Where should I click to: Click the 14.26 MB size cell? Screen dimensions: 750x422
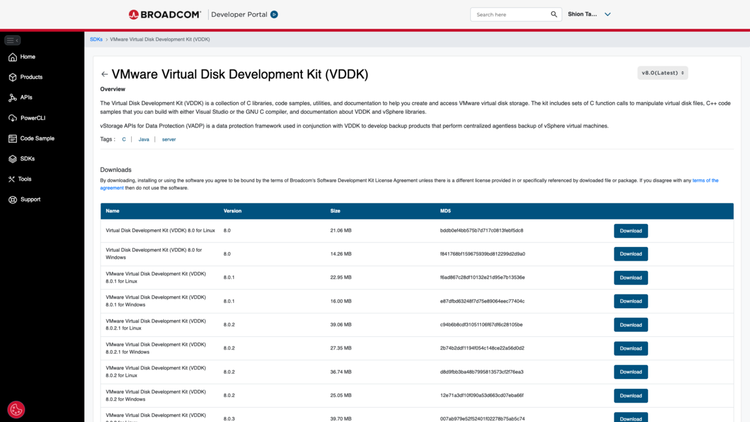341,254
